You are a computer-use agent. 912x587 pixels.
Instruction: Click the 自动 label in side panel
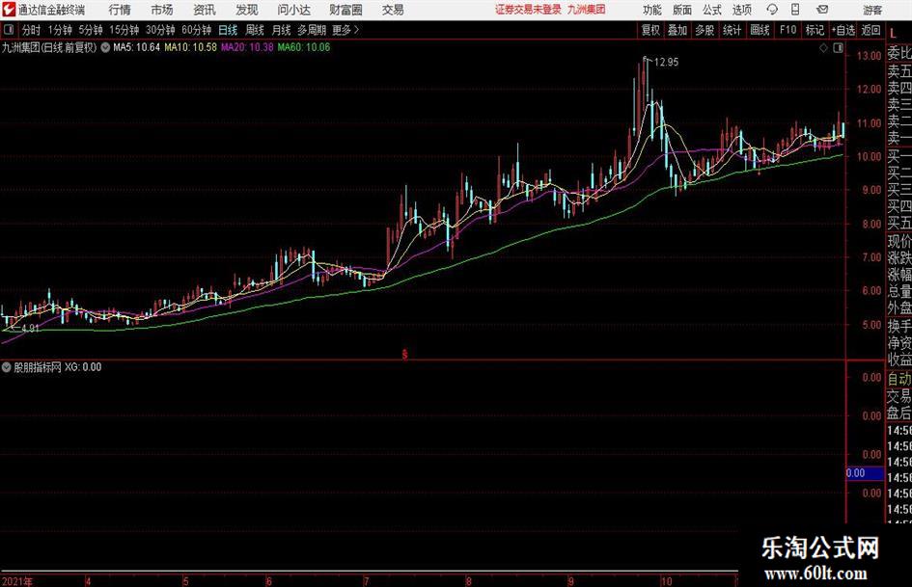pos(899,379)
